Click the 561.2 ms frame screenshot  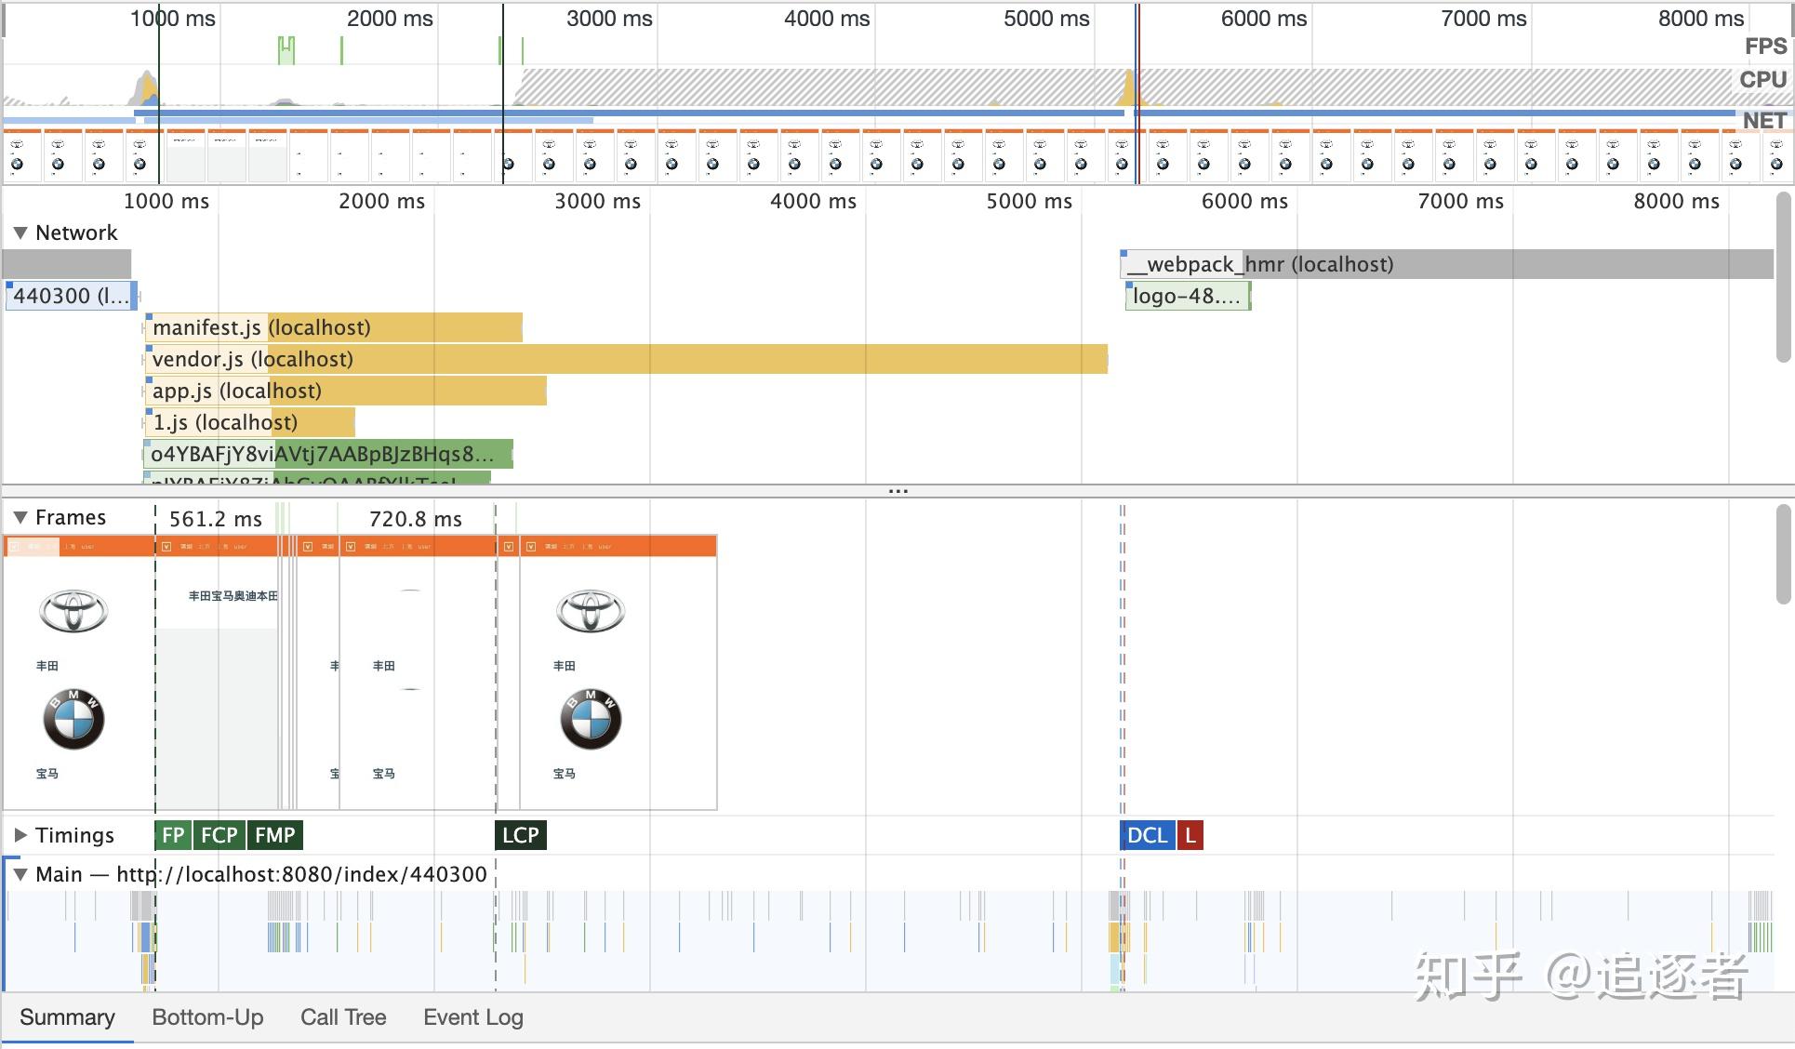coord(217,671)
